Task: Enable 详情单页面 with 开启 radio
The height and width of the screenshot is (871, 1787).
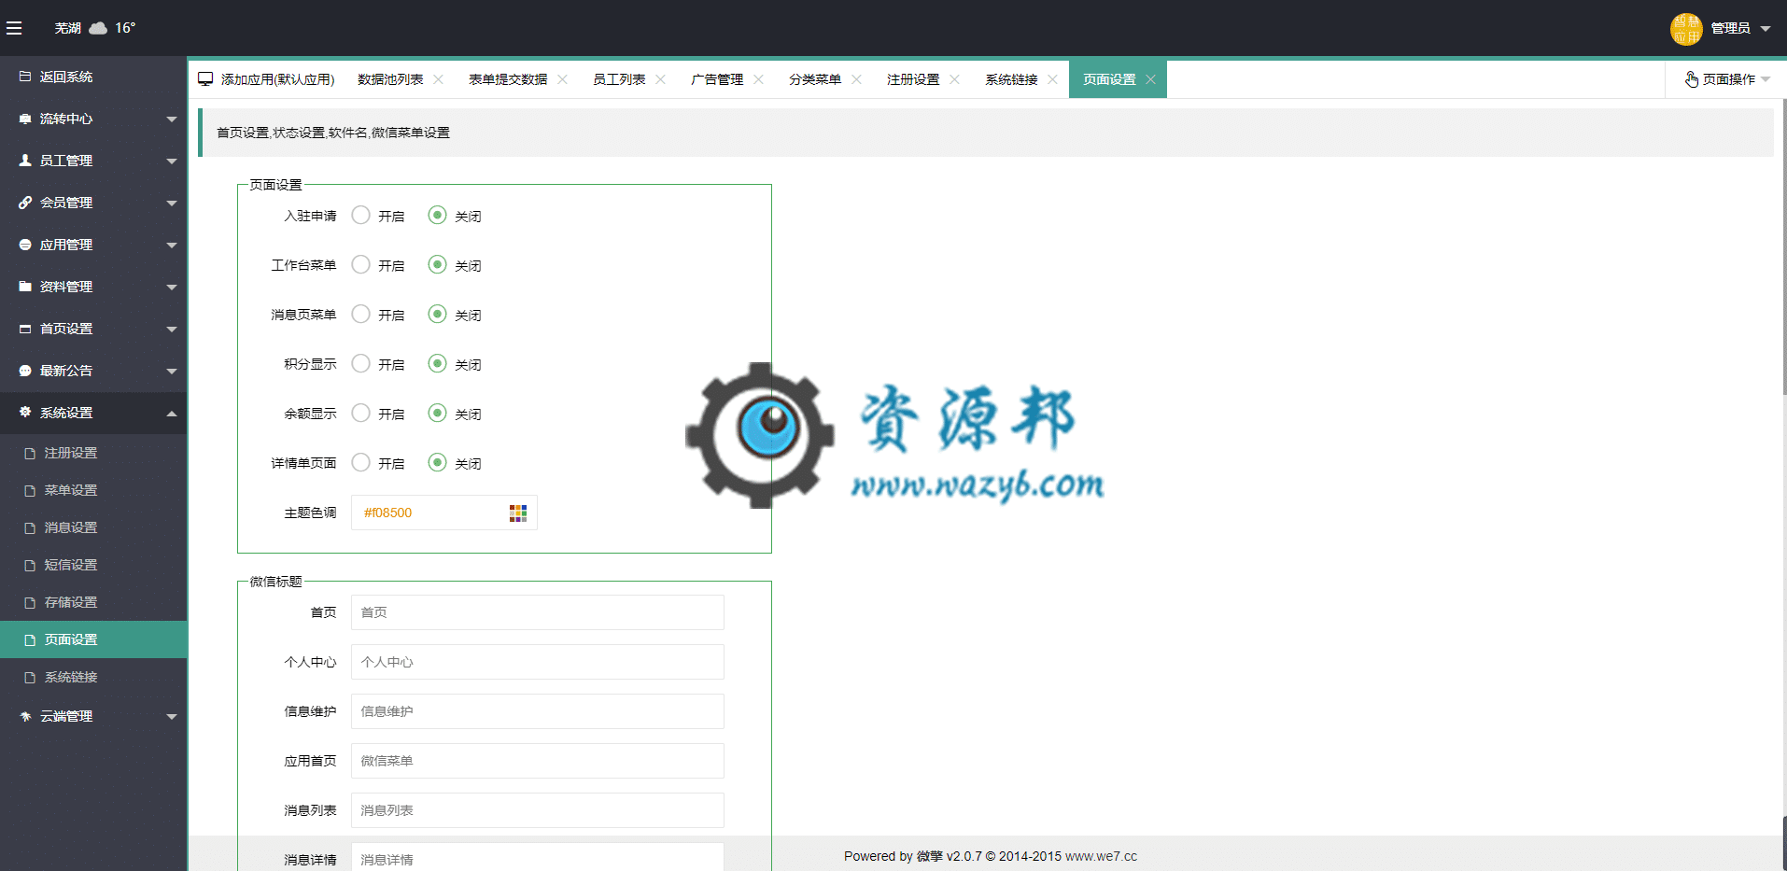Action: click(360, 463)
